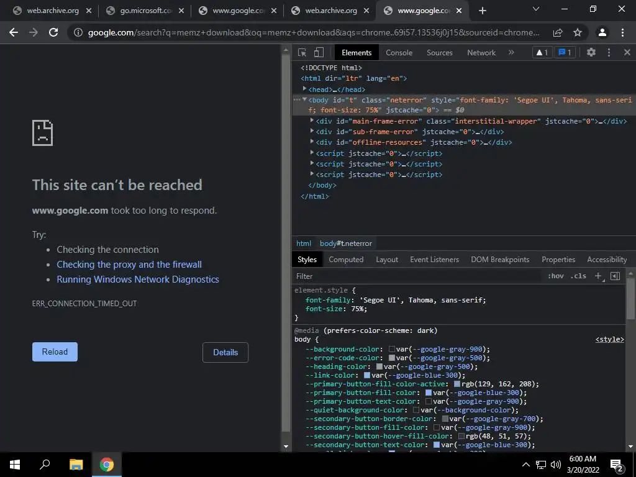Expand the head element node

coord(304,89)
